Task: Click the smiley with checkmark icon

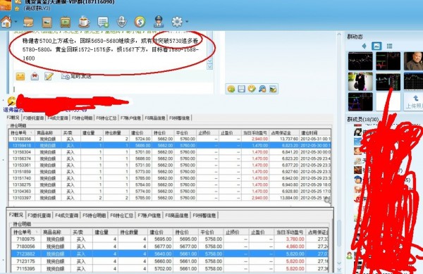Action: click(x=252, y=89)
